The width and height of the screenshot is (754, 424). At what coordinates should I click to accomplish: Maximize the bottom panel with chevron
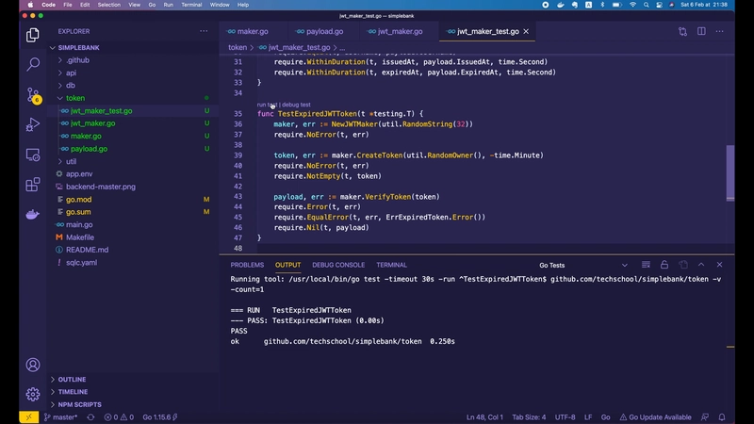(702, 265)
